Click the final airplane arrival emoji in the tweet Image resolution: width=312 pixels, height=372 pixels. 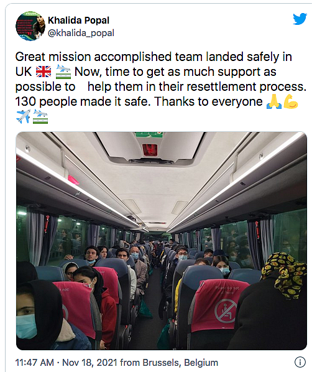pos(40,116)
